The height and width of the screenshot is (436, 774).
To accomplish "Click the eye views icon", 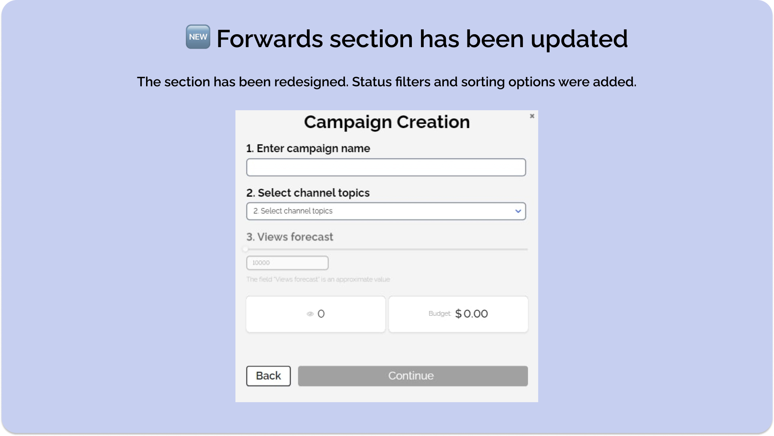I will 310,314.
